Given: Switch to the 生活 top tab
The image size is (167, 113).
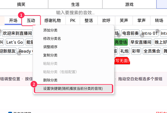Looking at the screenshot, I should point(75,4).
